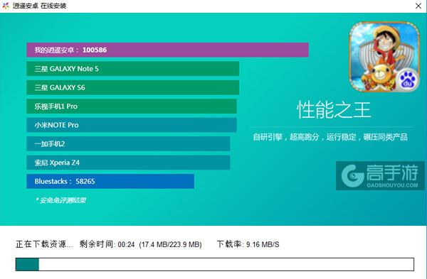Click the One Piece game icon thumbnail

tap(384, 57)
